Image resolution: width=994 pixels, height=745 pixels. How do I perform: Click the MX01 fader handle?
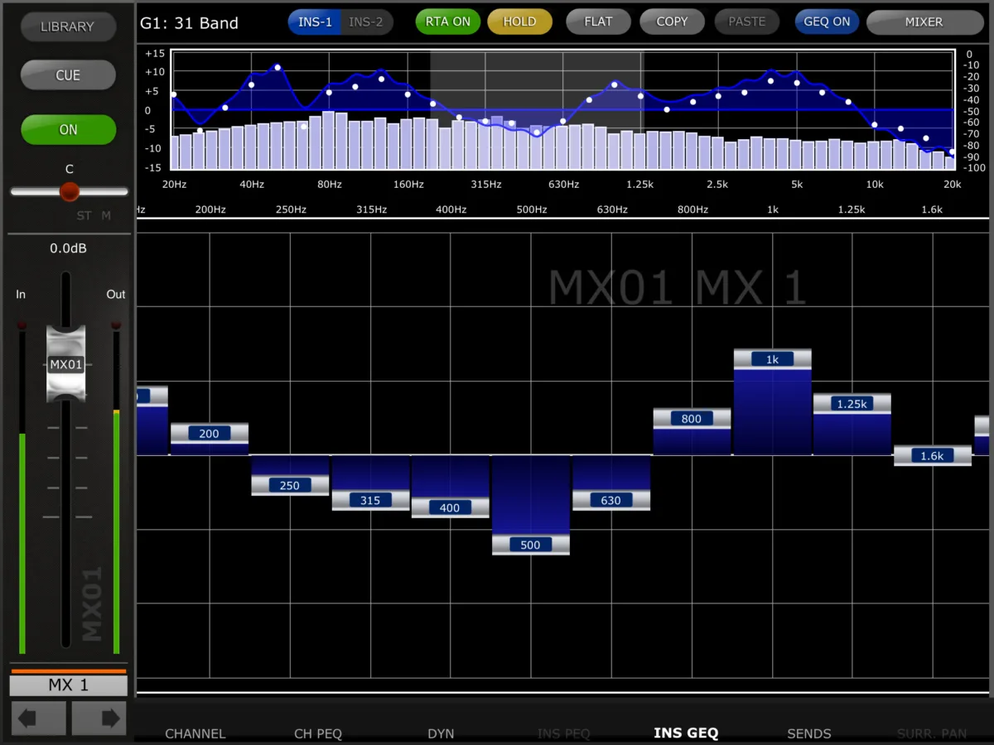click(65, 364)
